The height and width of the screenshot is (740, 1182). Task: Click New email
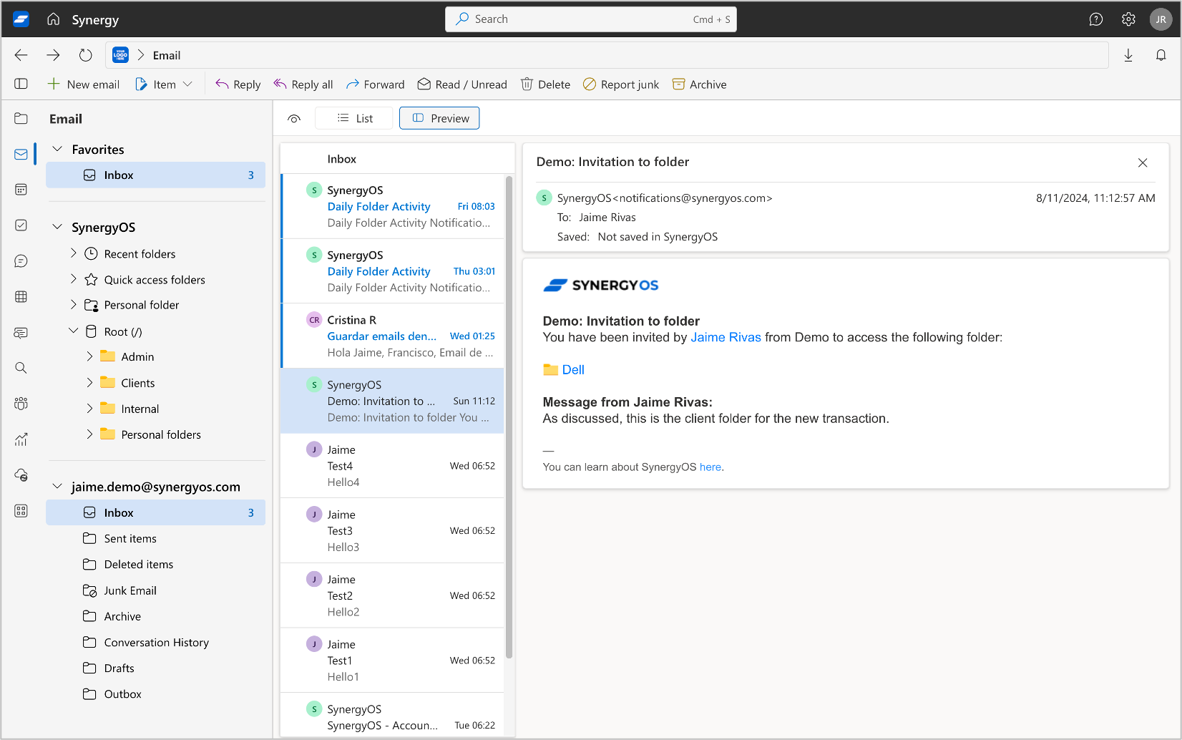point(83,84)
